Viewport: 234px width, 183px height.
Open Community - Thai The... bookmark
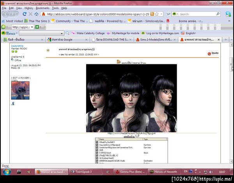[x=69, y=21]
